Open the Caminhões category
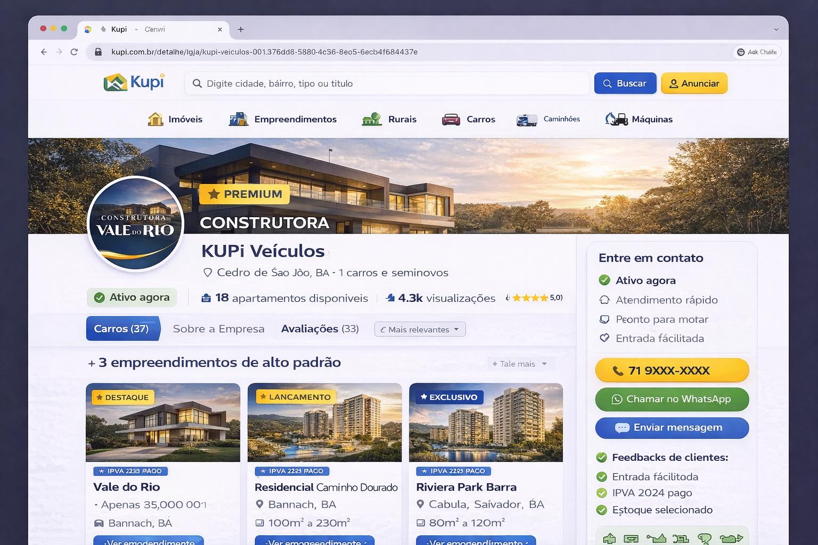The image size is (818, 545). pos(549,119)
